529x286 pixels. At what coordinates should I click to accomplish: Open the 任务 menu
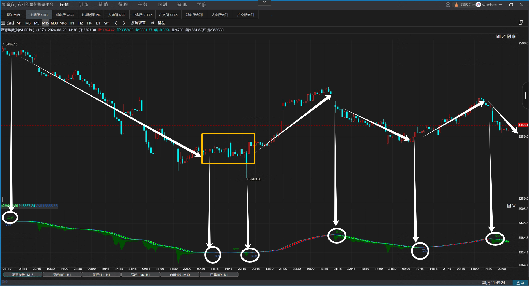143,5
